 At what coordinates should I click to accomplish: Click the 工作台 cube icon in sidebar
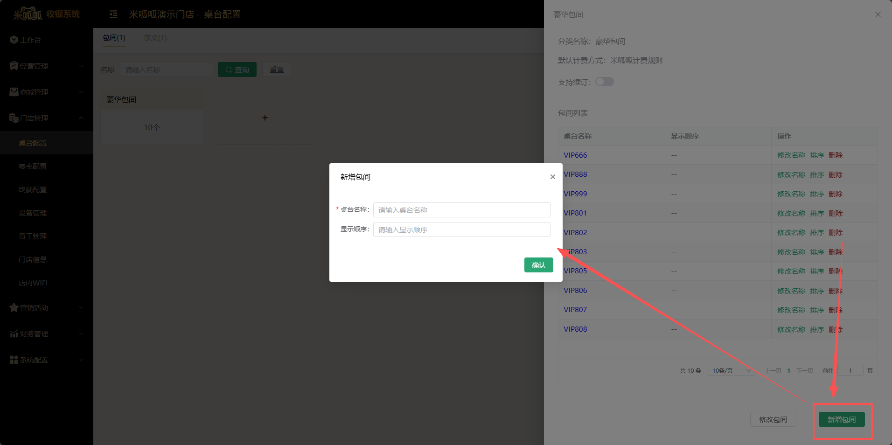pyautogui.click(x=14, y=40)
